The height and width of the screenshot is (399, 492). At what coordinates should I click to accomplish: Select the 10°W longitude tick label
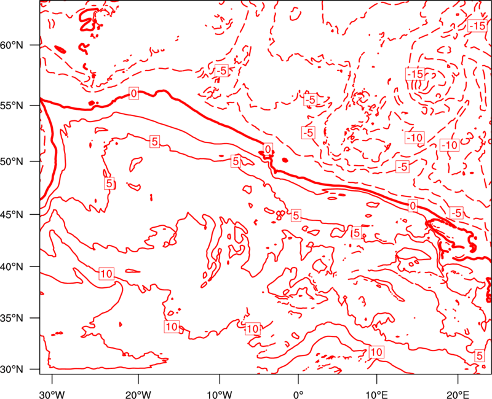click(x=220, y=394)
